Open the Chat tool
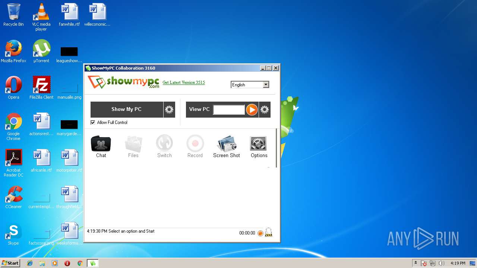The height and width of the screenshot is (268, 477). (101, 147)
